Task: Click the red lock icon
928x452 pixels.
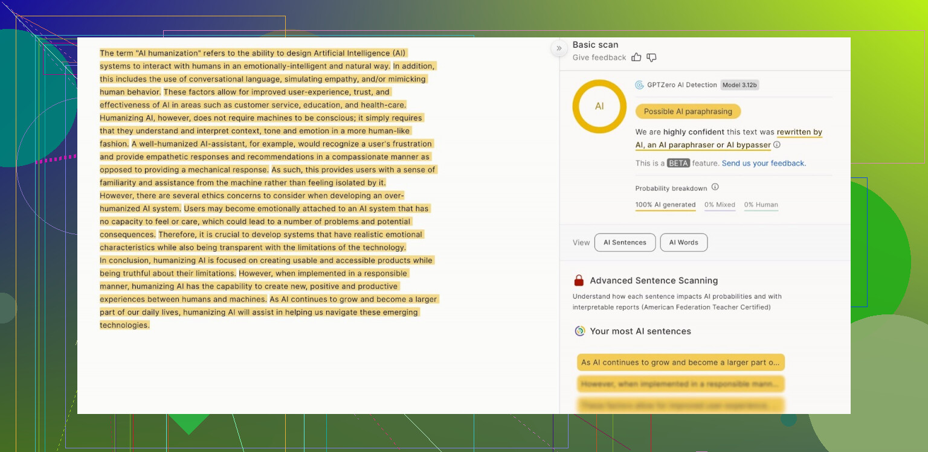Action: (579, 281)
